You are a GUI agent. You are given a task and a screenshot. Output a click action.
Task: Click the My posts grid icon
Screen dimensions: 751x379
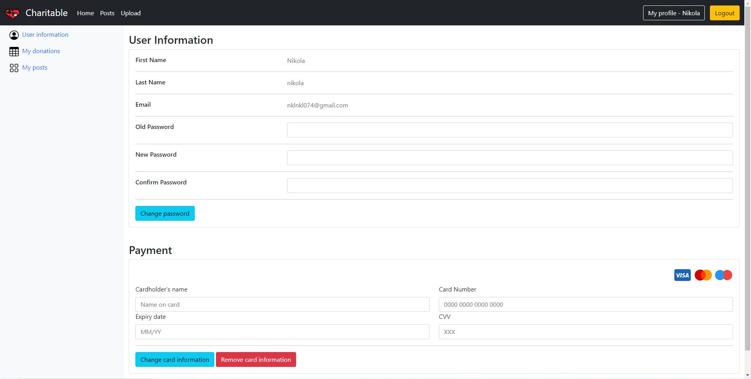click(x=14, y=68)
